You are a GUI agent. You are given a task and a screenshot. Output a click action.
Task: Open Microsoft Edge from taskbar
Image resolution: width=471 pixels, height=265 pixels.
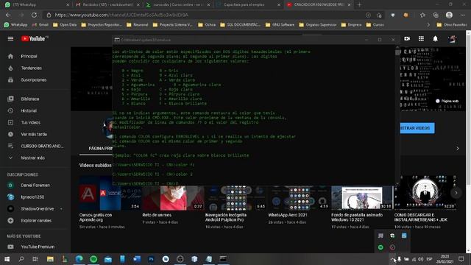(x=79, y=259)
